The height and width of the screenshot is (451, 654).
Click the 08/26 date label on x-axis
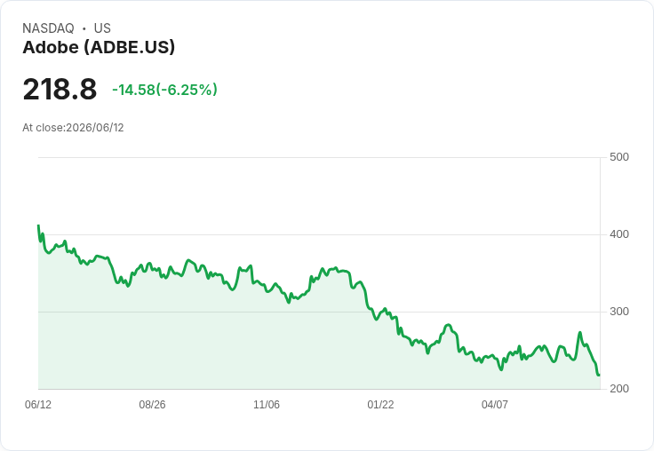(152, 405)
